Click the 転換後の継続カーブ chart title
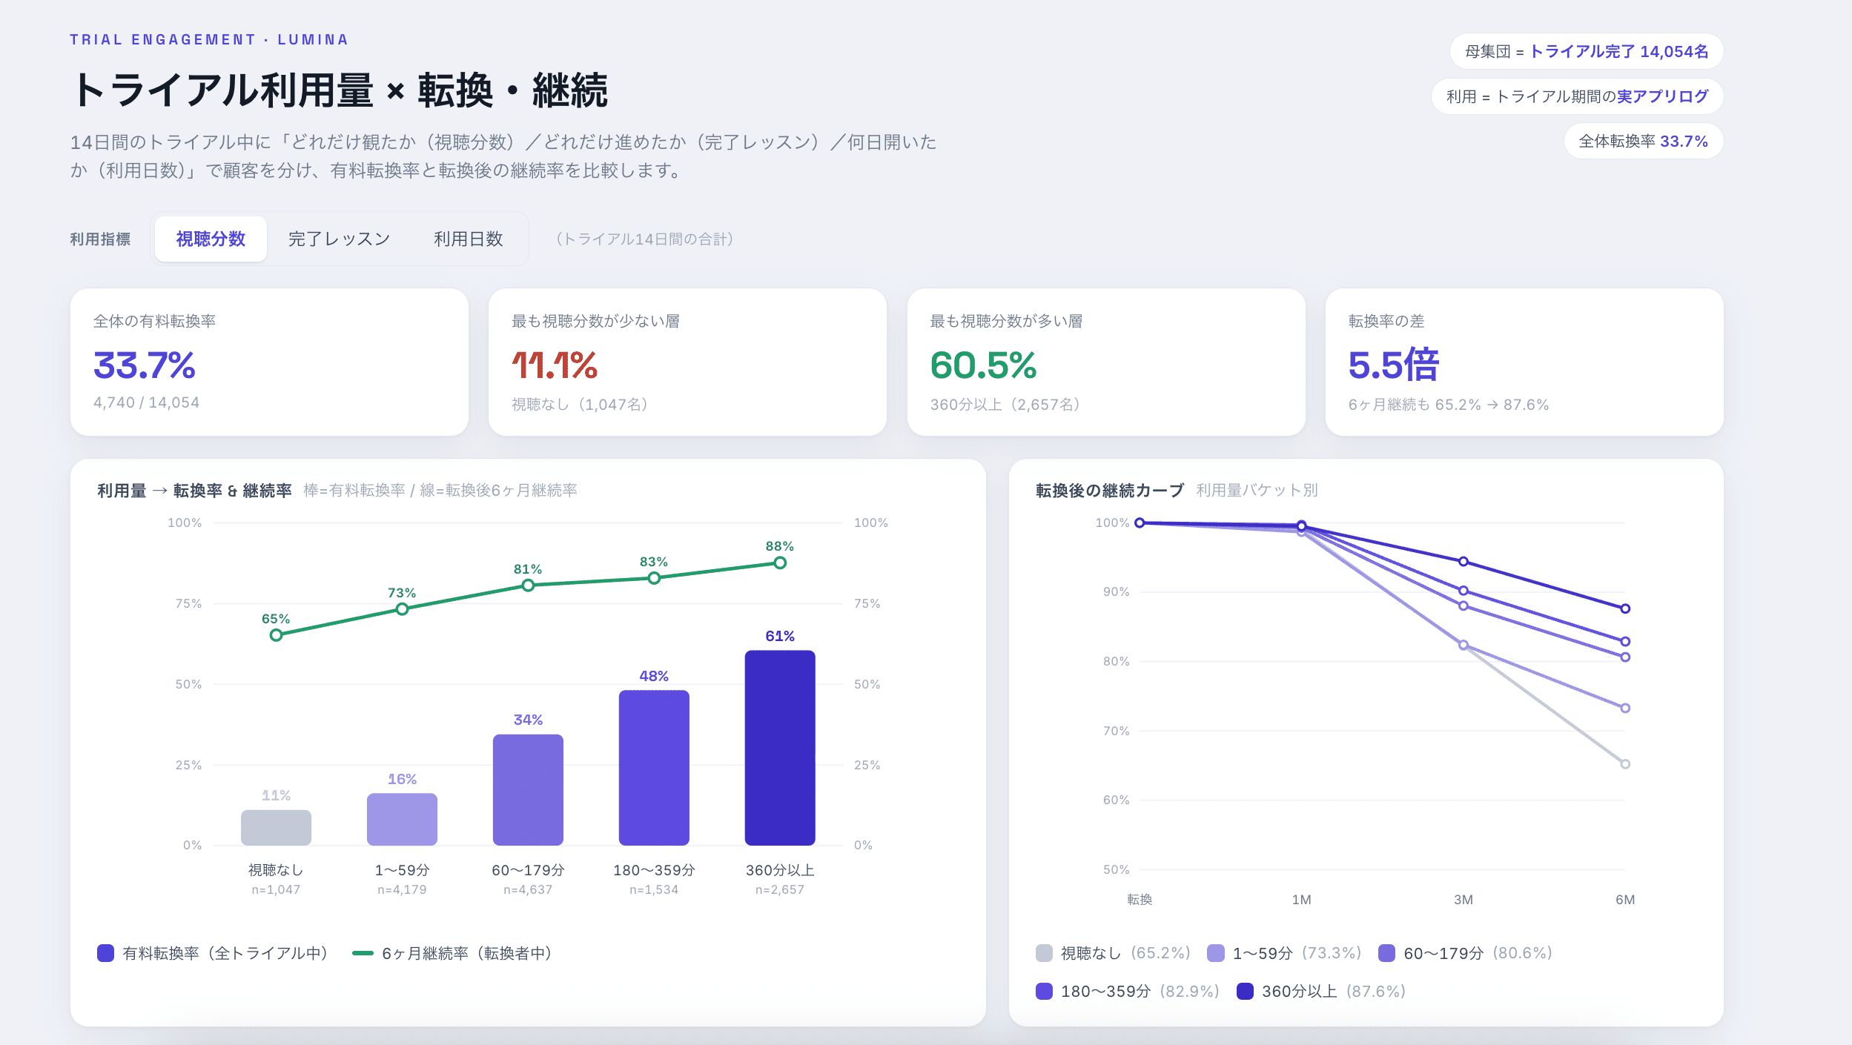1852x1045 pixels. (x=1110, y=491)
